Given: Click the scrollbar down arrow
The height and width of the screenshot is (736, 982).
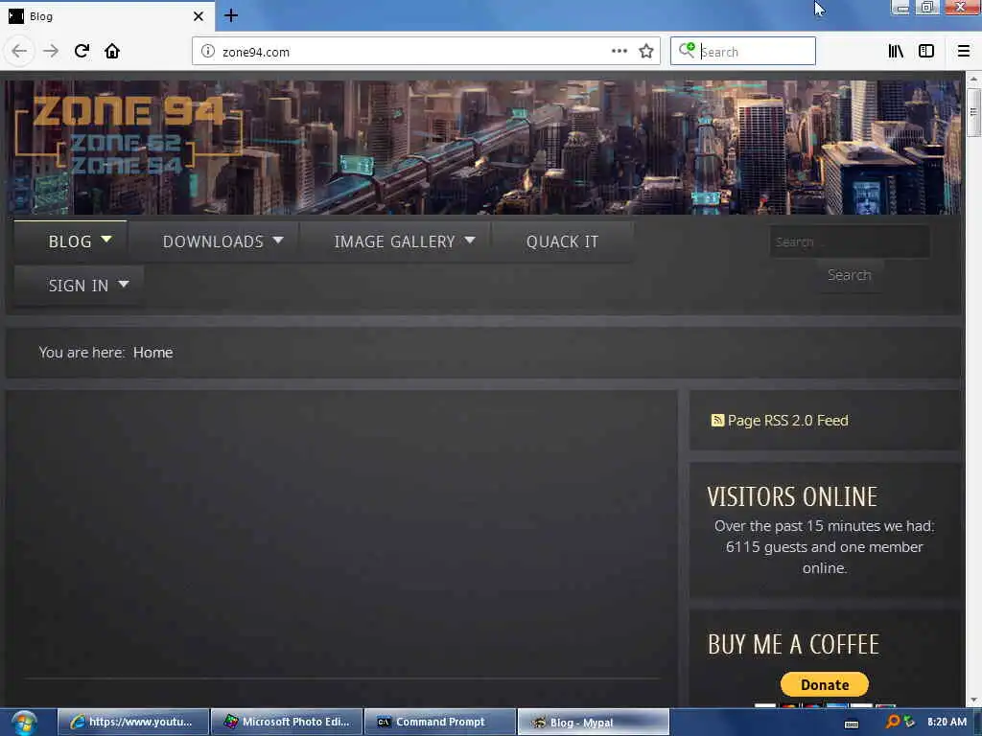Looking at the screenshot, I should point(972,700).
